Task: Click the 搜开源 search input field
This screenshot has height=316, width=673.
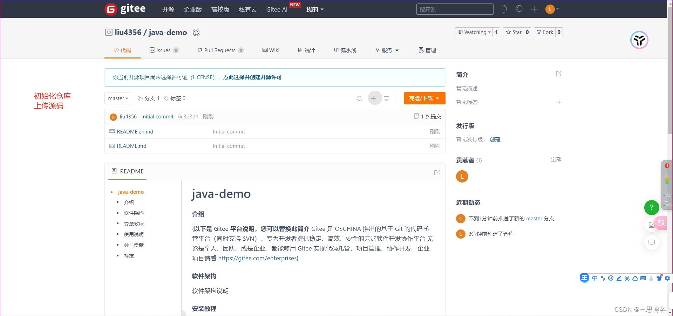Action: point(455,9)
